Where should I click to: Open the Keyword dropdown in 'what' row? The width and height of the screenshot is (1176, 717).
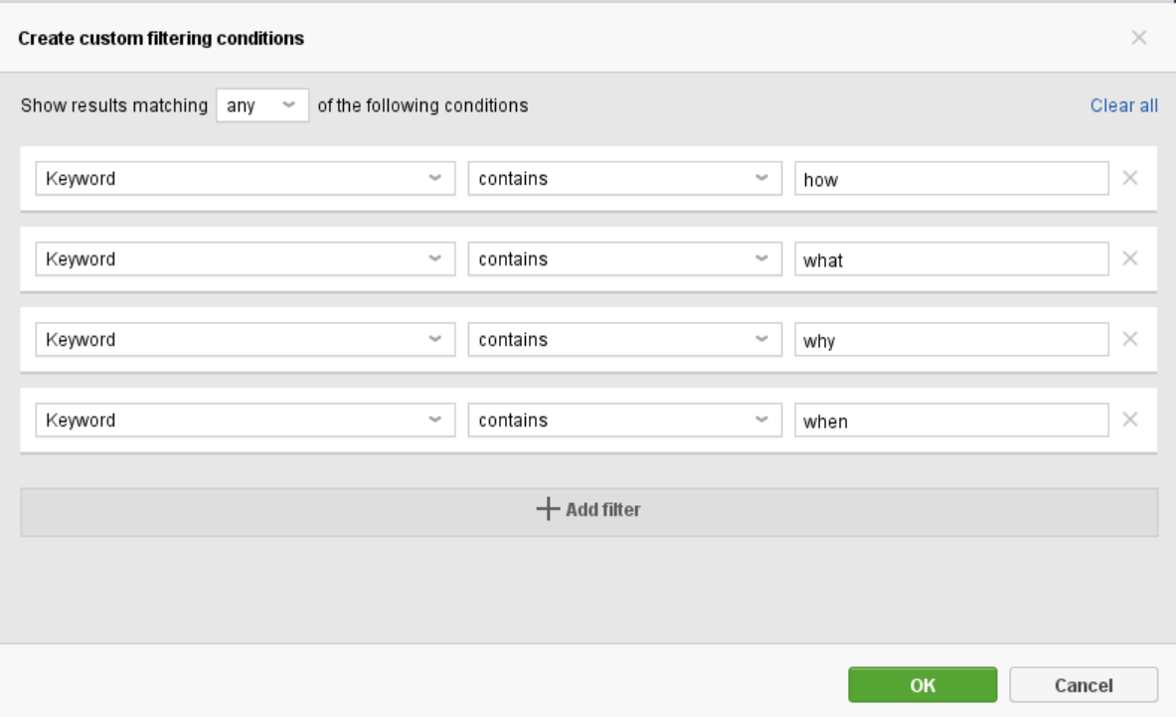[x=246, y=259]
